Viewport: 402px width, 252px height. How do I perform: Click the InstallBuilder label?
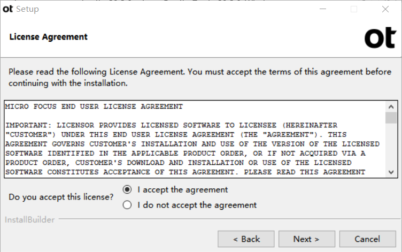click(x=30, y=220)
